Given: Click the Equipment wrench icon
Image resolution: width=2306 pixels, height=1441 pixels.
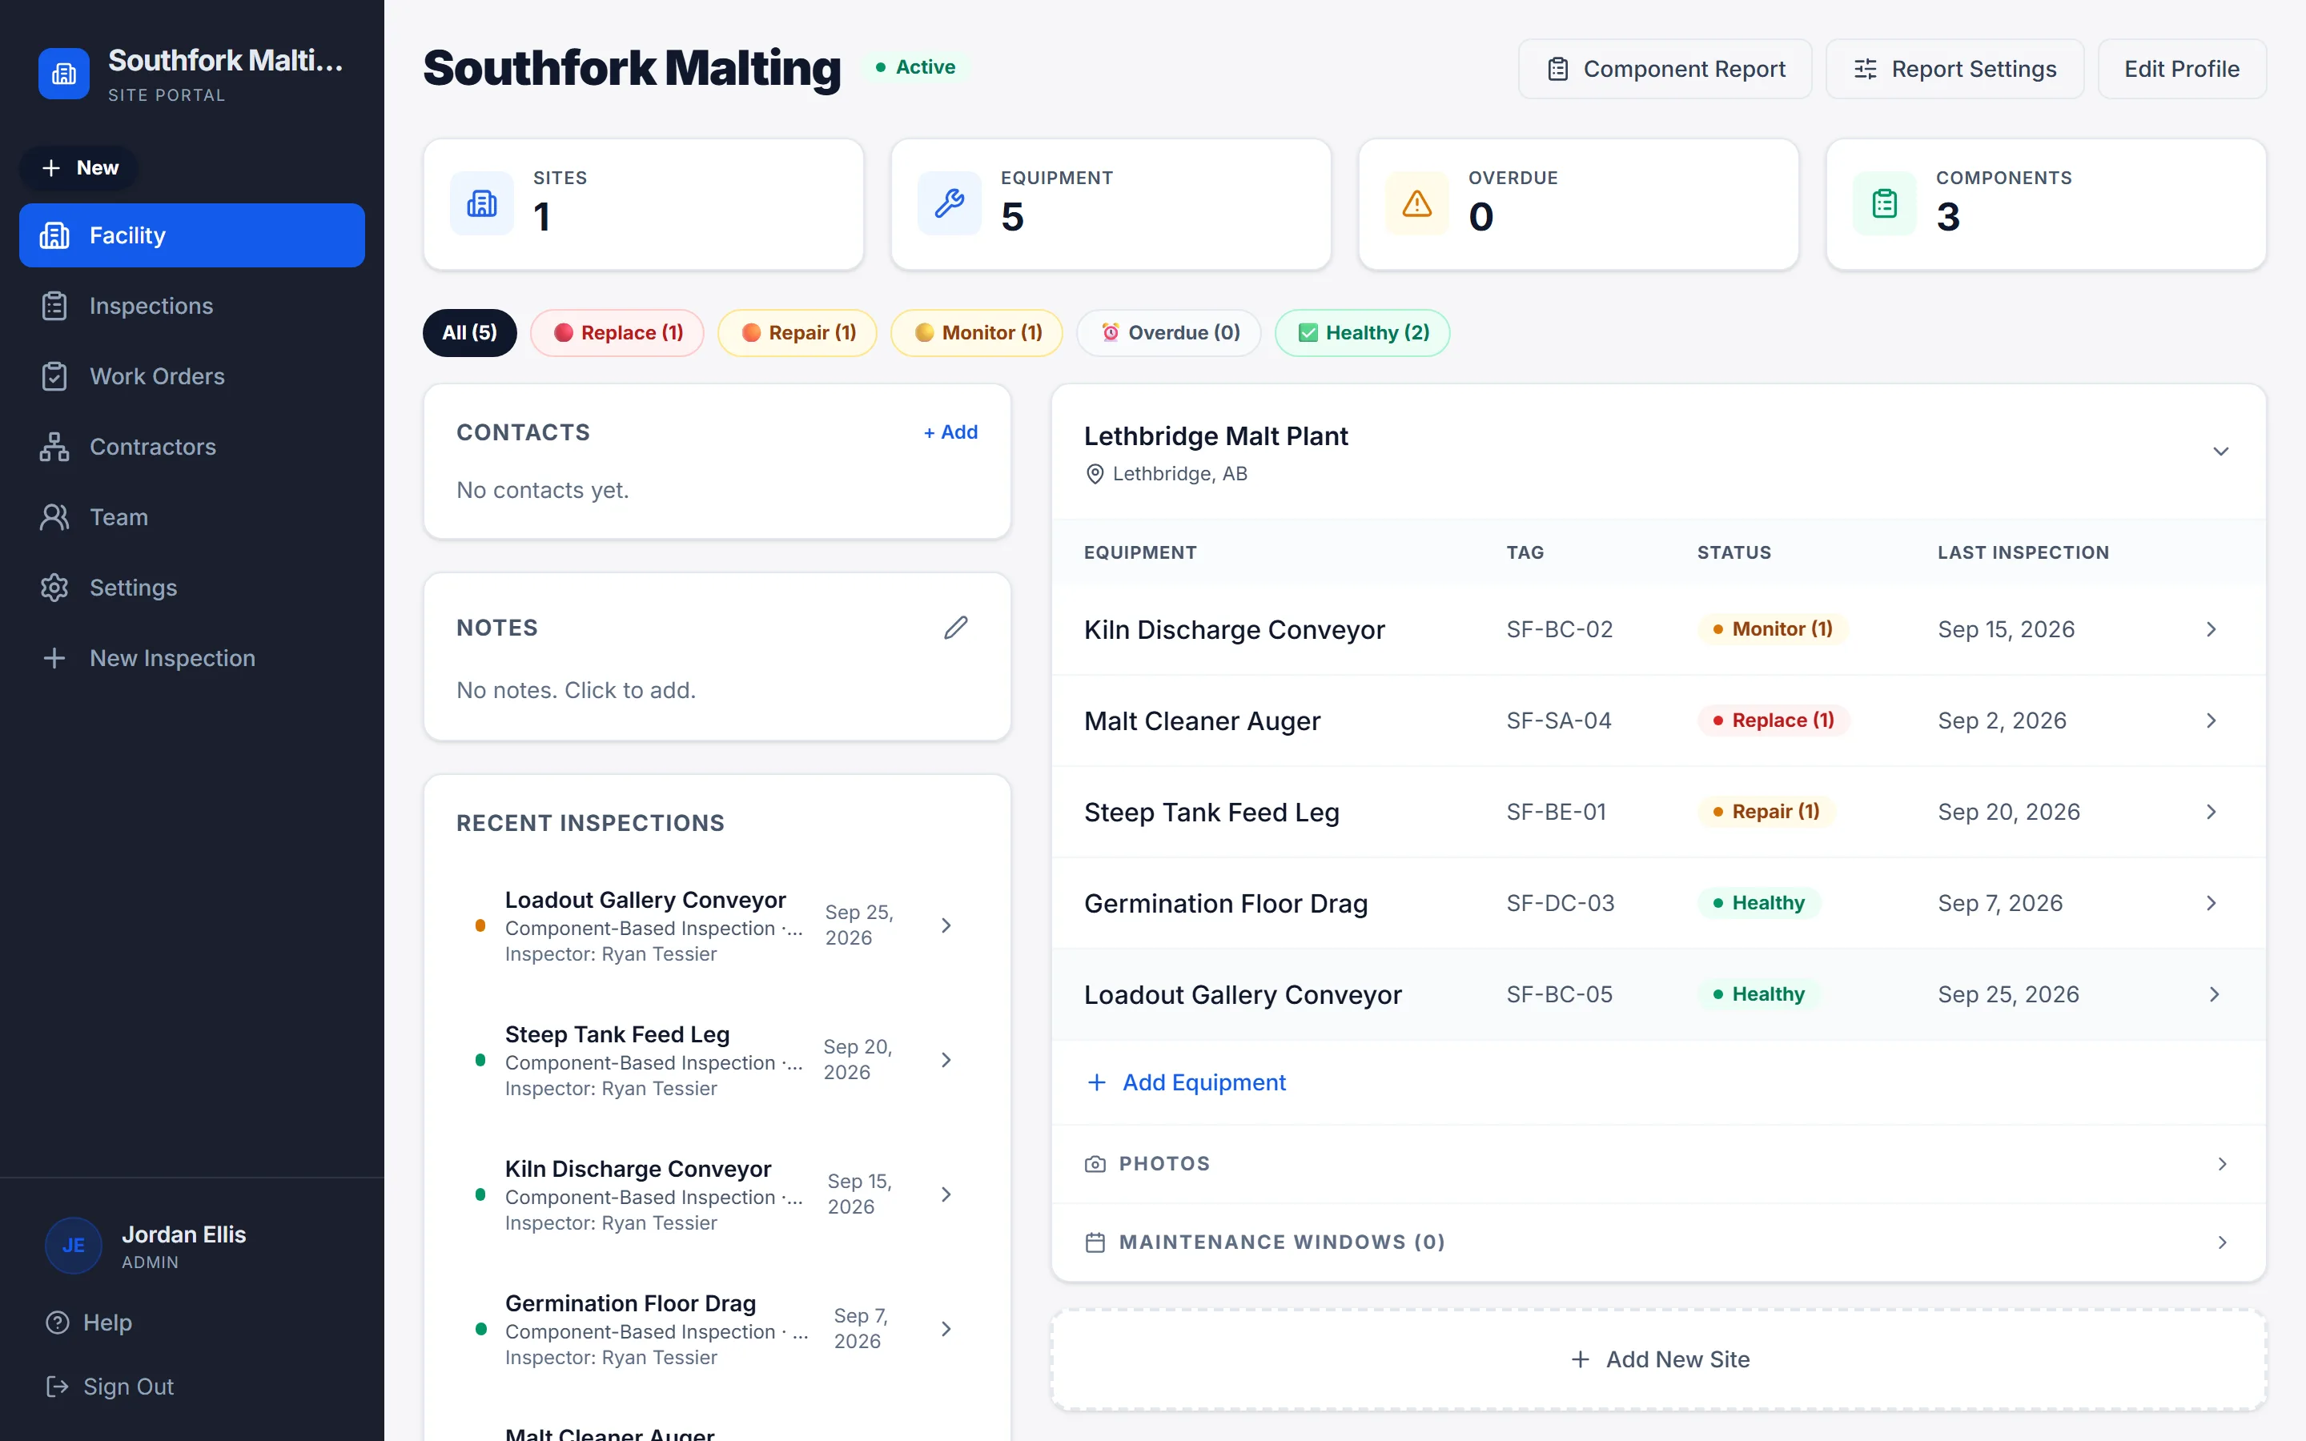Looking at the screenshot, I should click(x=949, y=203).
